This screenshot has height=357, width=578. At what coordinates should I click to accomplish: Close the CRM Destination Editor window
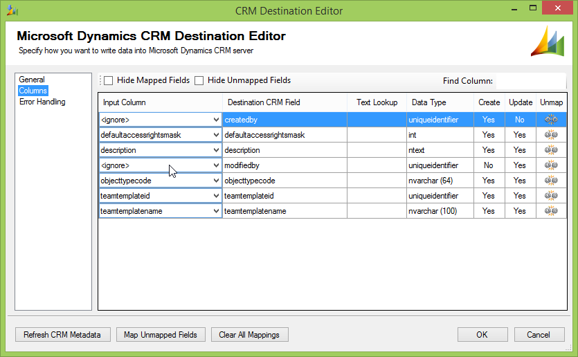pos(557,8)
